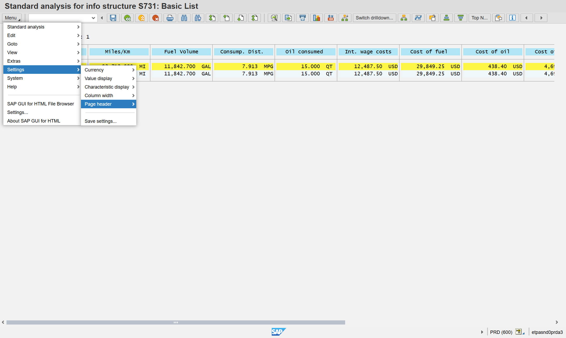The height and width of the screenshot is (338, 566).
Task: Click the Find binoculars icon
Action: click(x=184, y=18)
